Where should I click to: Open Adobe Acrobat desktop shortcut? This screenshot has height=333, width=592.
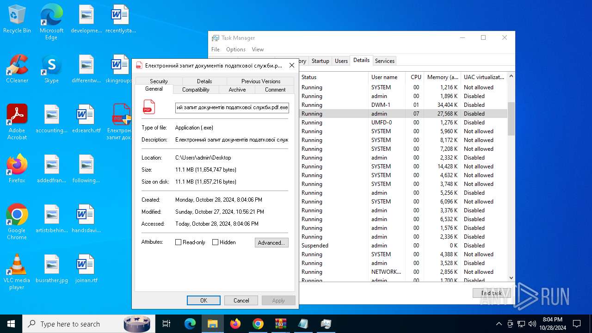17,122
